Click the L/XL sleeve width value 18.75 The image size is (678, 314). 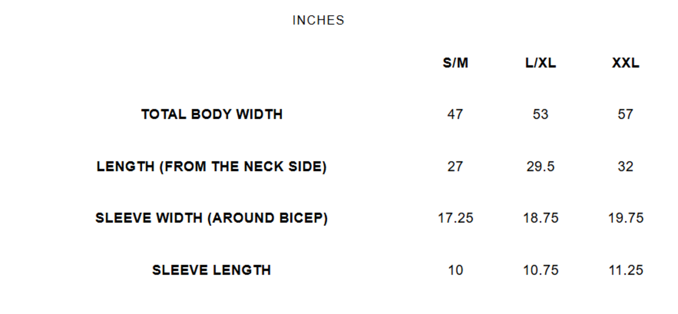(541, 218)
